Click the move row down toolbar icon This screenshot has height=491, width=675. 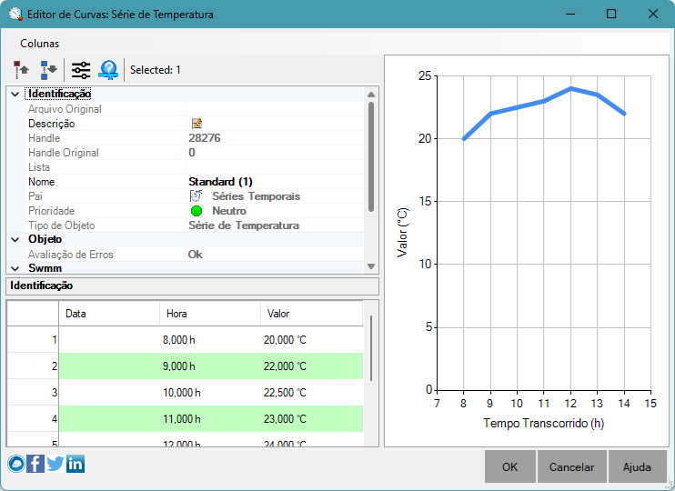pos(48,70)
